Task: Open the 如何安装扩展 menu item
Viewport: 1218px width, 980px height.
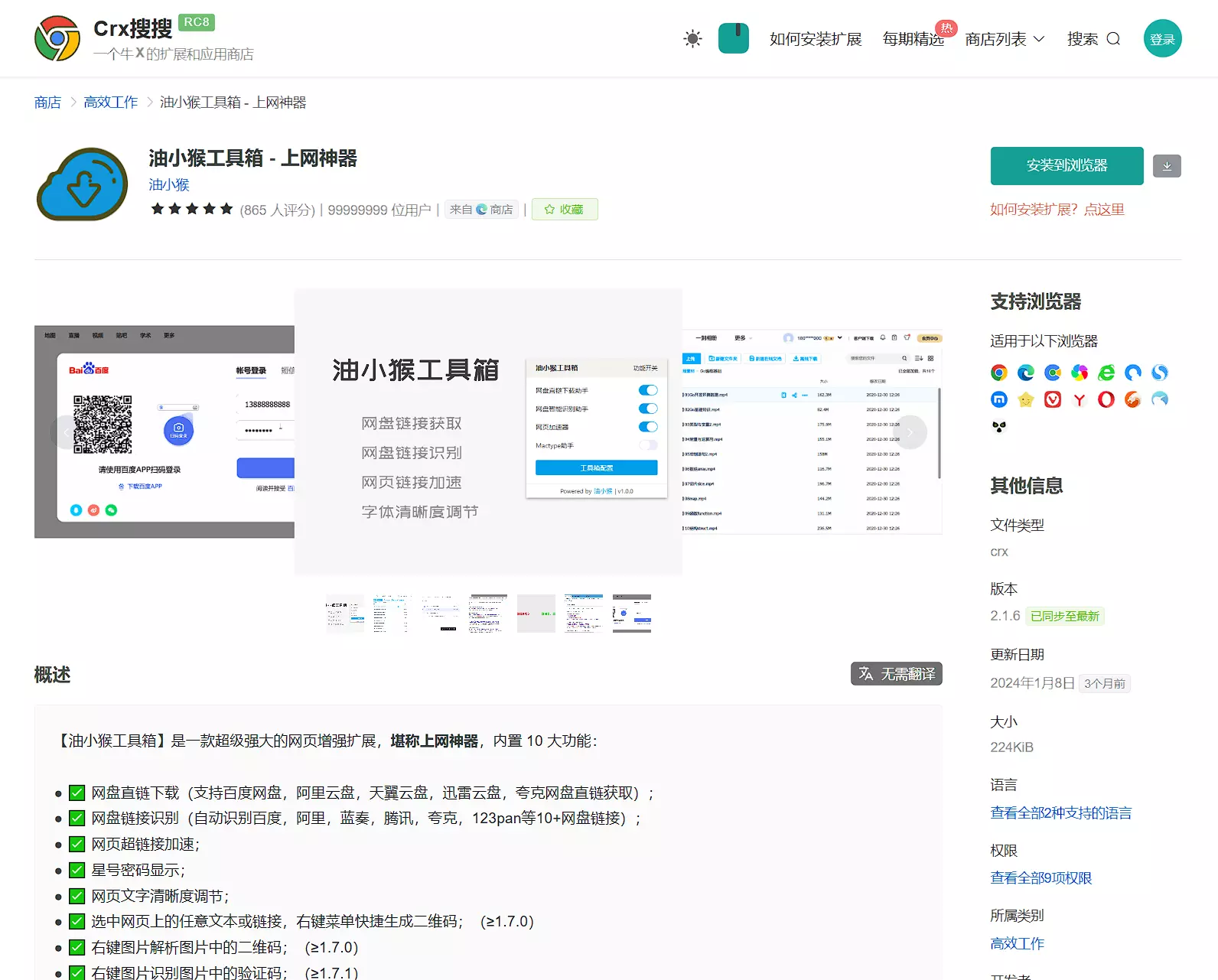Action: [816, 39]
